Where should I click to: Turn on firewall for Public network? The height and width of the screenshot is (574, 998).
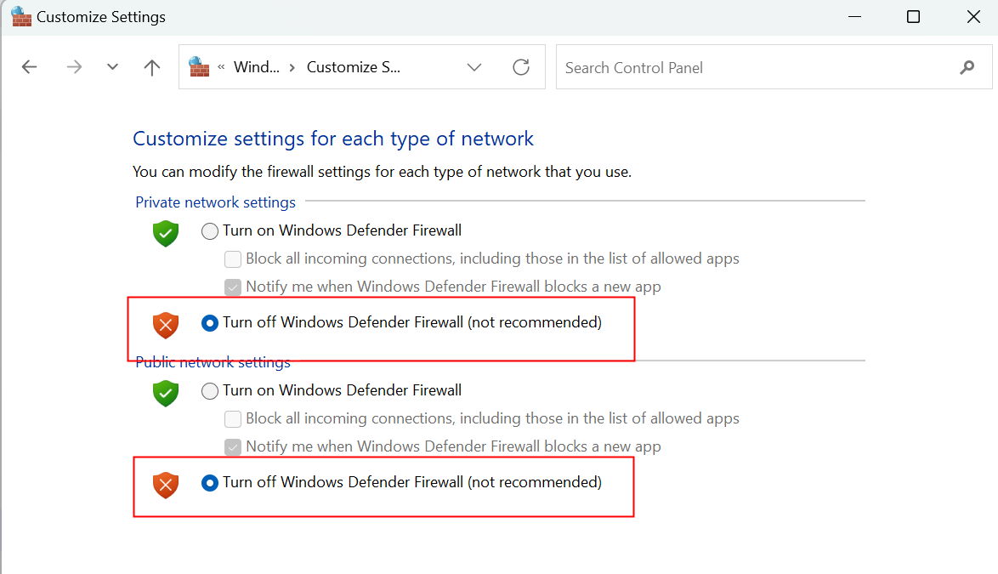(210, 391)
